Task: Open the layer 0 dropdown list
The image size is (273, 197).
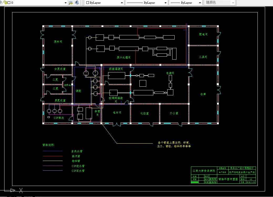Action: click(x=65, y=3)
